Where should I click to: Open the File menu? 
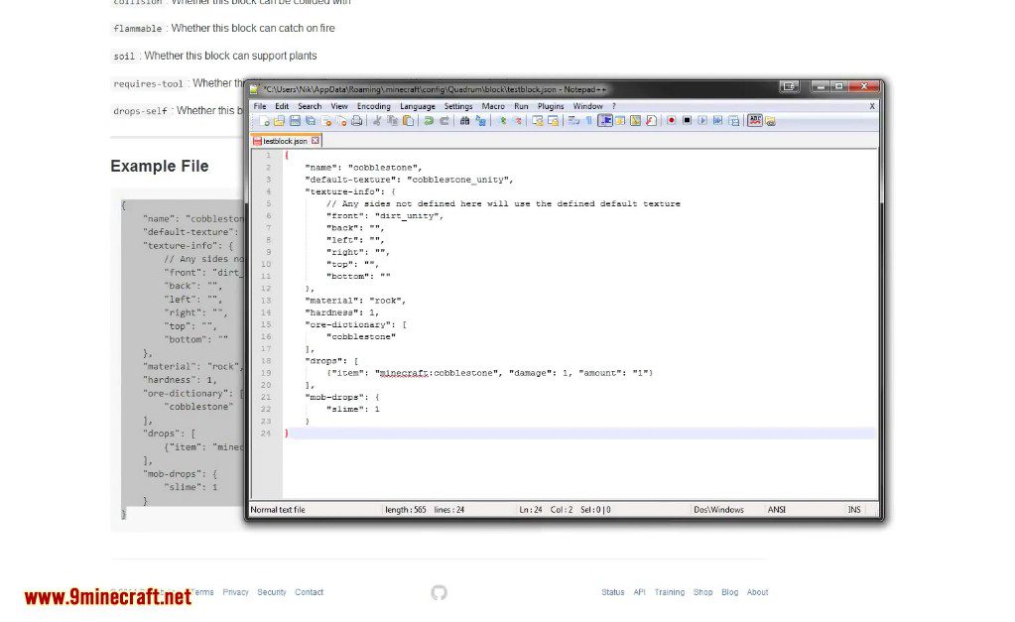pos(260,106)
